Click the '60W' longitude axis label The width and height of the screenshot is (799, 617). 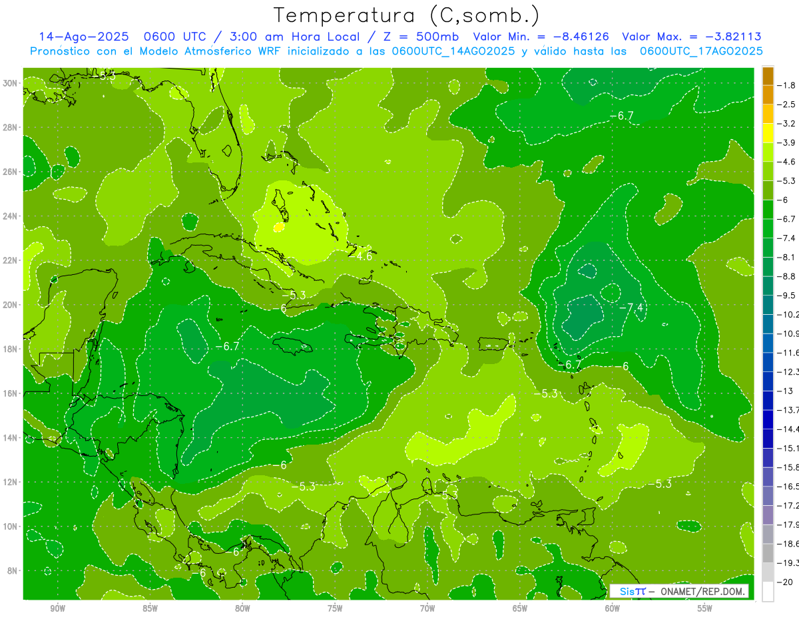click(x=613, y=608)
